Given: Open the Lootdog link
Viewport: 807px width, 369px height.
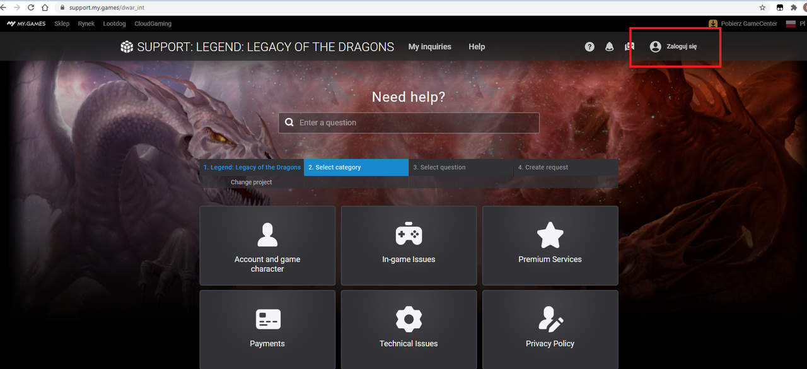Looking at the screenshot, I should [115, 23].
